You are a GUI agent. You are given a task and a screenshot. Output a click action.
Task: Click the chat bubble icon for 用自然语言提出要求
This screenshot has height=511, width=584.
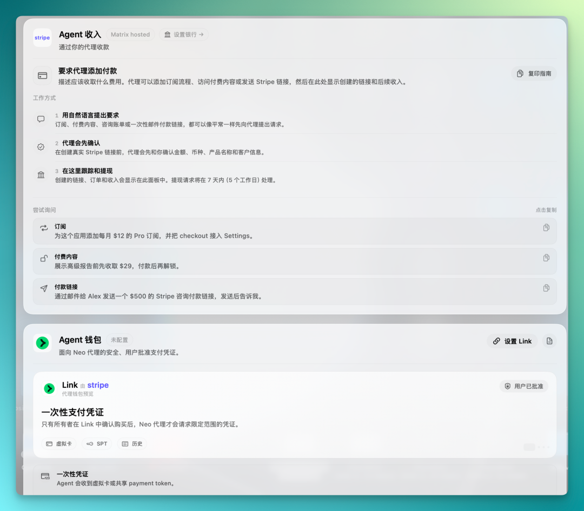pos(41,119)
